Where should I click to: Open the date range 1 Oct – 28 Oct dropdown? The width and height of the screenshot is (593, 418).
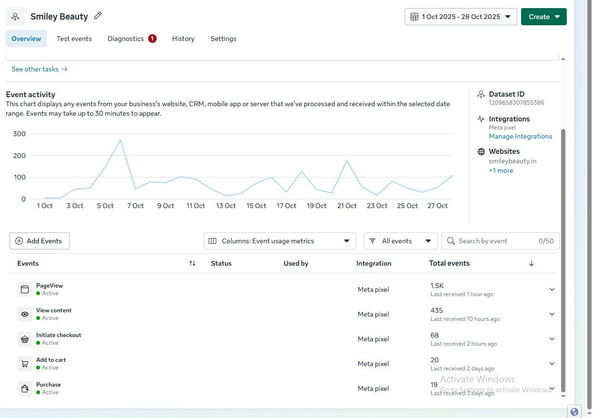461,17
